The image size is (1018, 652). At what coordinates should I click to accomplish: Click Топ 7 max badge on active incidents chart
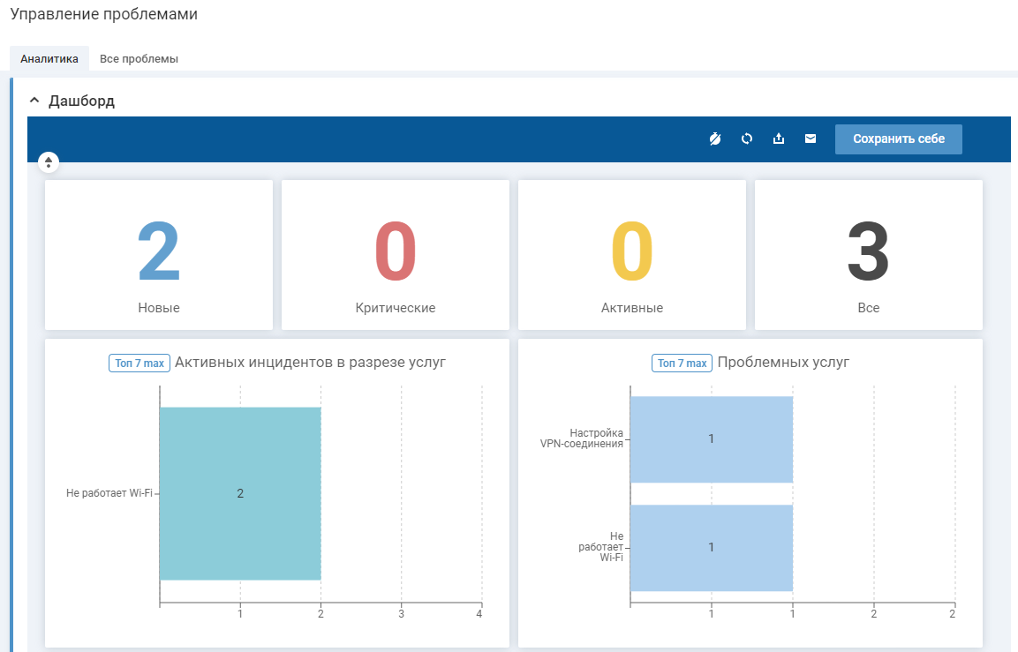click(x=140, y=363)
